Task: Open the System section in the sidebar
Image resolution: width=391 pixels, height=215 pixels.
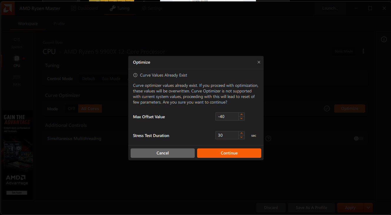Action: tap(17, 43)
